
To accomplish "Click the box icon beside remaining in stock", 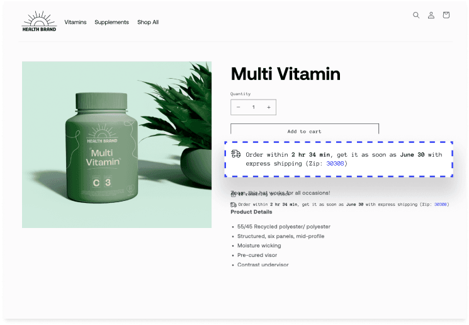I will coord(234,195).
